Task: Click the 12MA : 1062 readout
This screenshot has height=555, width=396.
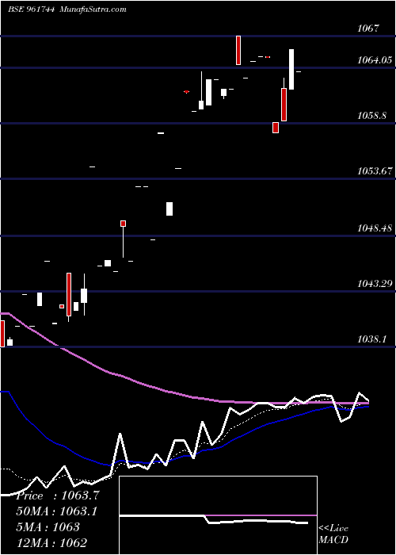Action: (51, 543)
